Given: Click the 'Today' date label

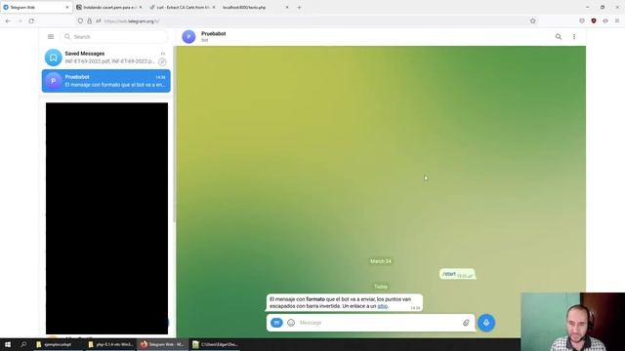Looking at the screenshot, I should point(381,287).
